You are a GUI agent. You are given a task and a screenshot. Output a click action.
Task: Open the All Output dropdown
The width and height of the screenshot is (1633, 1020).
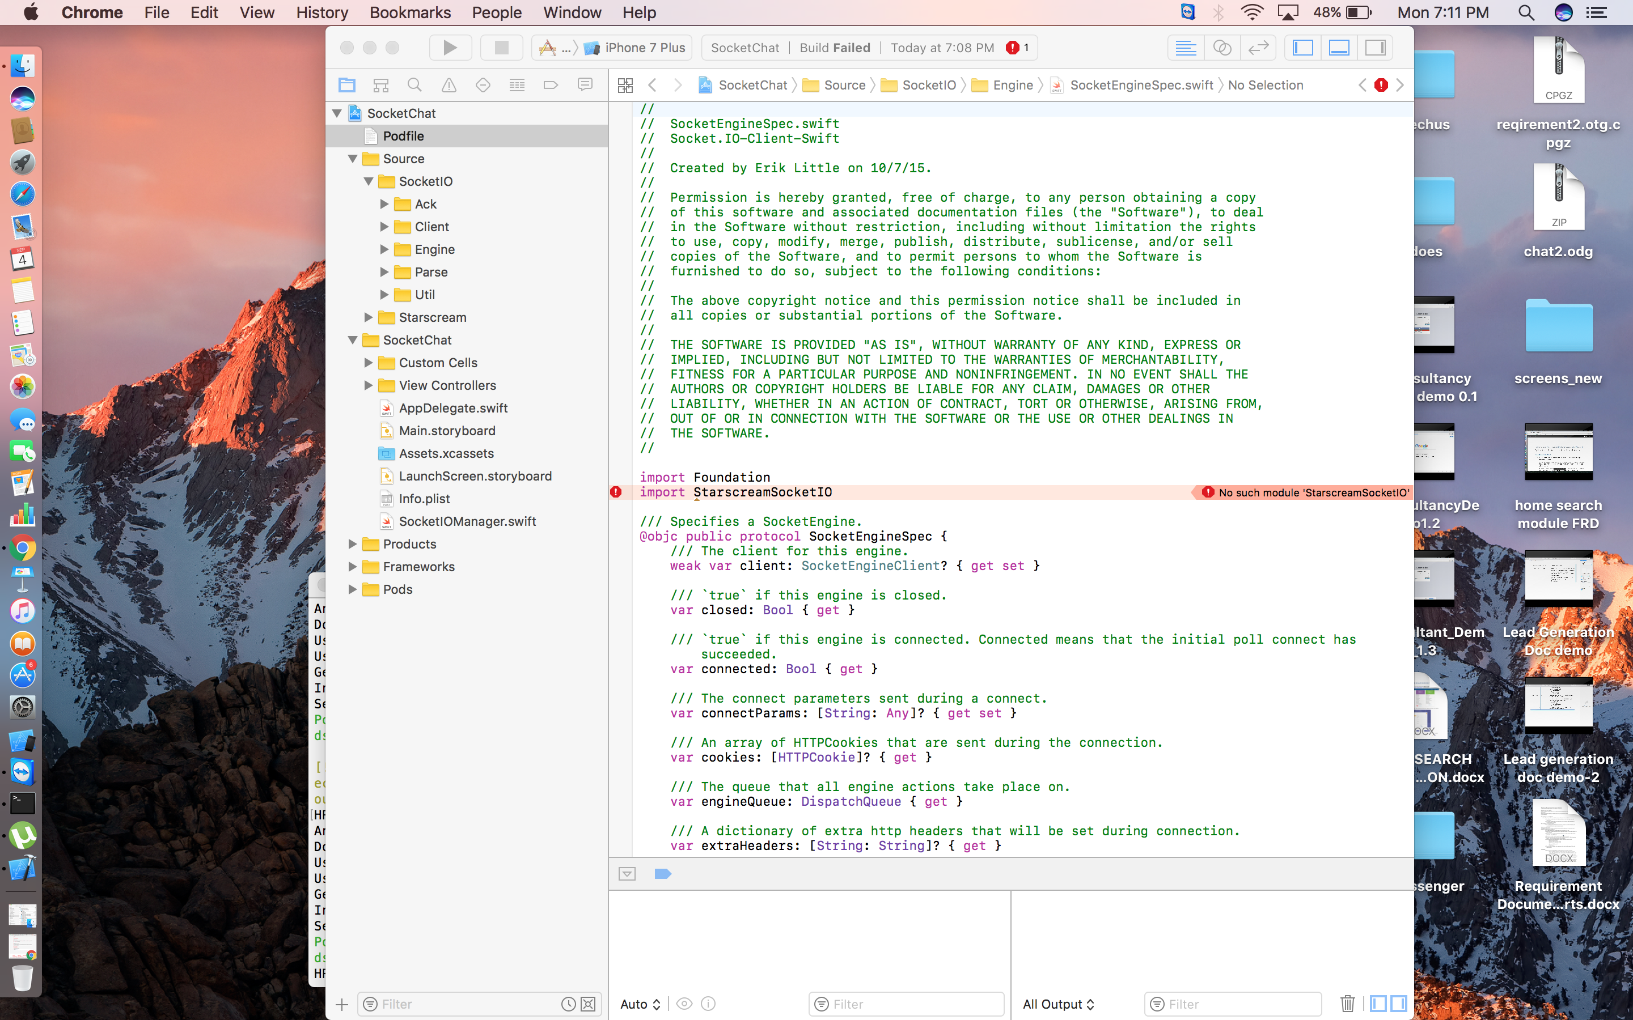point(1058,1004)
